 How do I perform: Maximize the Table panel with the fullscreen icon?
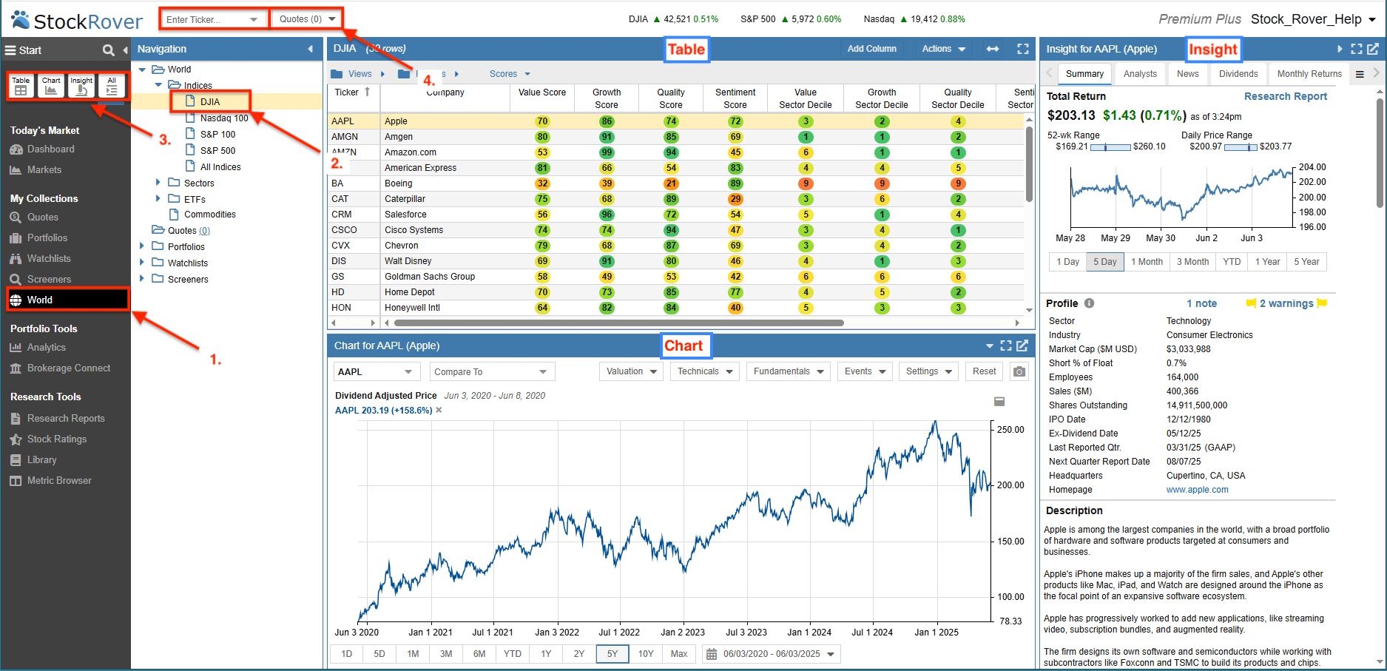(1023, 49)
